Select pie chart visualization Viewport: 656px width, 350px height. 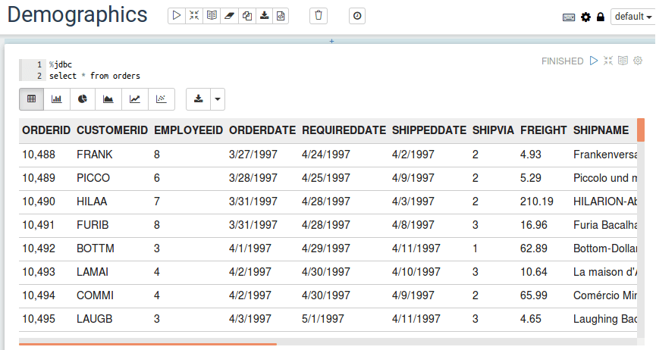click(83, 98)
